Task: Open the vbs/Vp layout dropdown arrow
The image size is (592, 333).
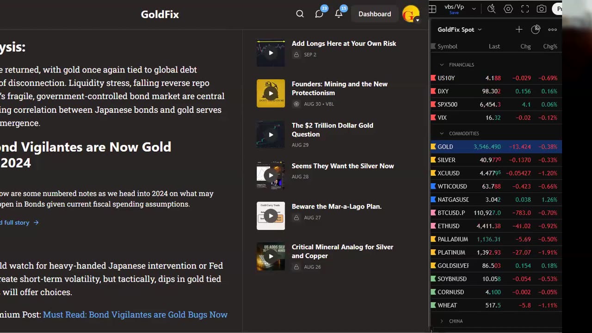Action: pyautogui.click(x=474, y=9)
